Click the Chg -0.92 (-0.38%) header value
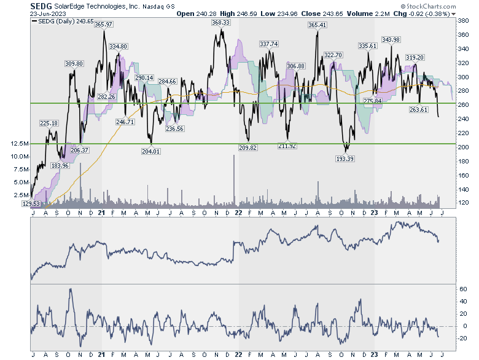The image size is (479, 360). point(421,14)
